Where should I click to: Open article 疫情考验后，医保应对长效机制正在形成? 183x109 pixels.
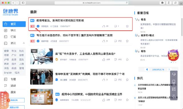60,20
